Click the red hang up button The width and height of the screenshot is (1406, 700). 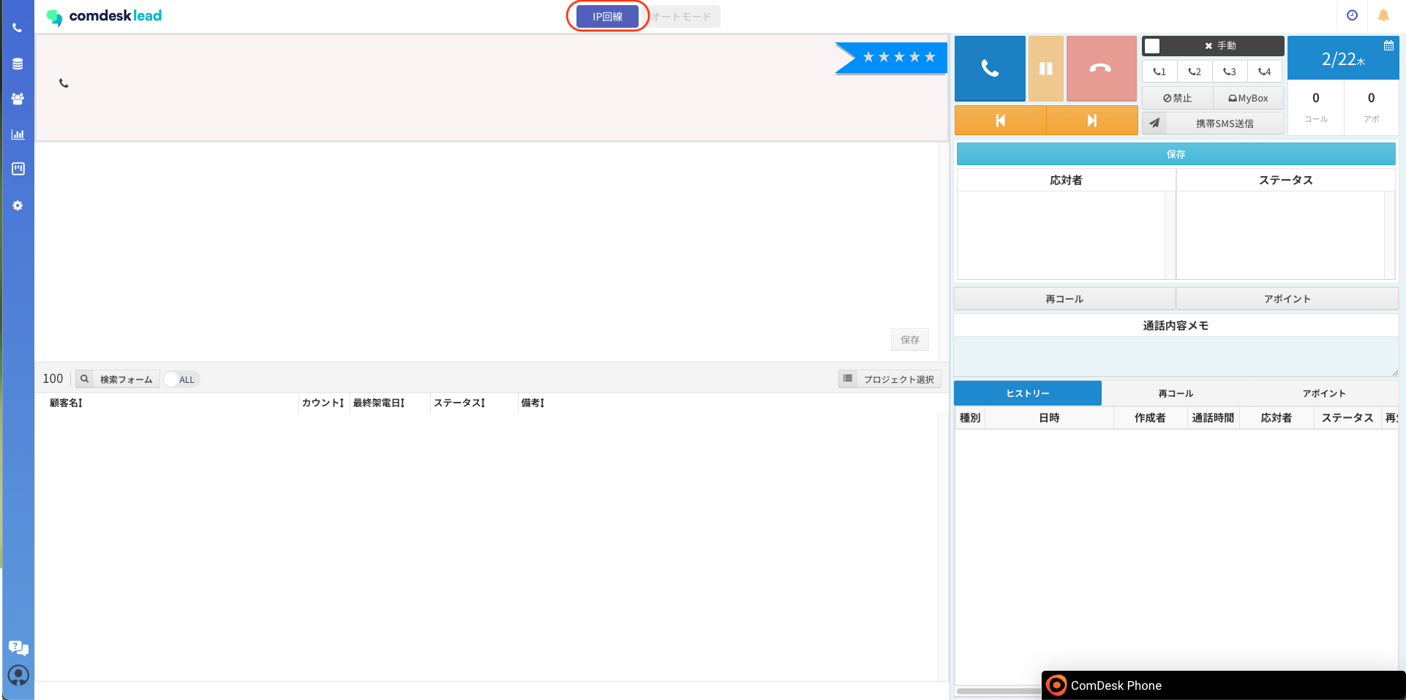point(1100,69)
